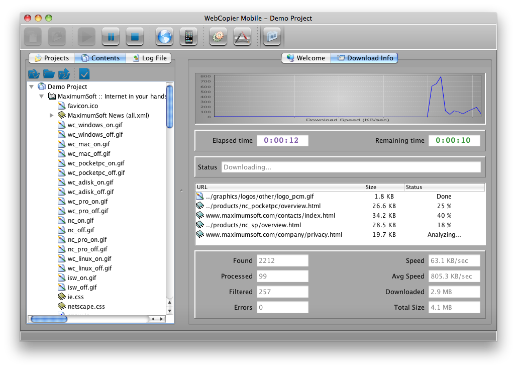
Task: Click the third folder-with-arrow icon above the tree
Action: point(64,74)
